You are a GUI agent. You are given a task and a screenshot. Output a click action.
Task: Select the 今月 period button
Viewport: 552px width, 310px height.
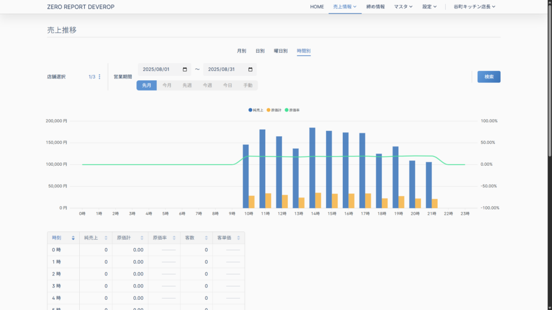167,85
